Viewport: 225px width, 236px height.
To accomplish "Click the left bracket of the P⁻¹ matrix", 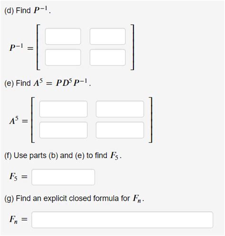I will click(38, 47).
